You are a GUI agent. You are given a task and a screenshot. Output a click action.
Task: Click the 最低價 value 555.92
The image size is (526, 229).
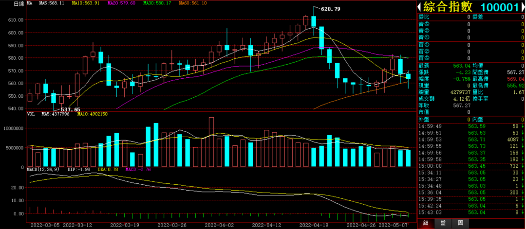pyautogui.click(x=516, y=86)
